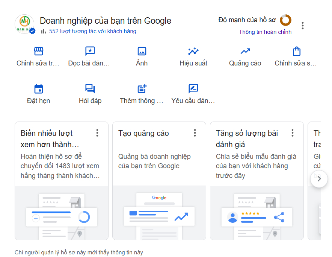Click the profile completion illustration thumbnail

click(61, 213)
